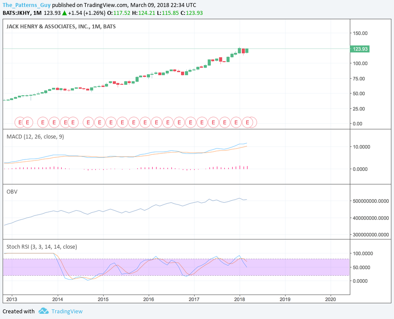The width and height of the screenshot is (394, 319).
Task: Click the 2013 year label on time axis
Action: coord(12,299)
